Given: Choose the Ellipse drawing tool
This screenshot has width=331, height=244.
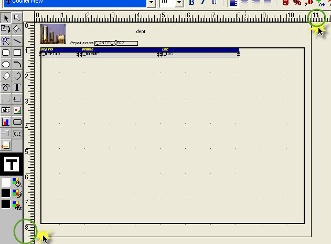Looking at the screenshot, I should click(6, 64).
